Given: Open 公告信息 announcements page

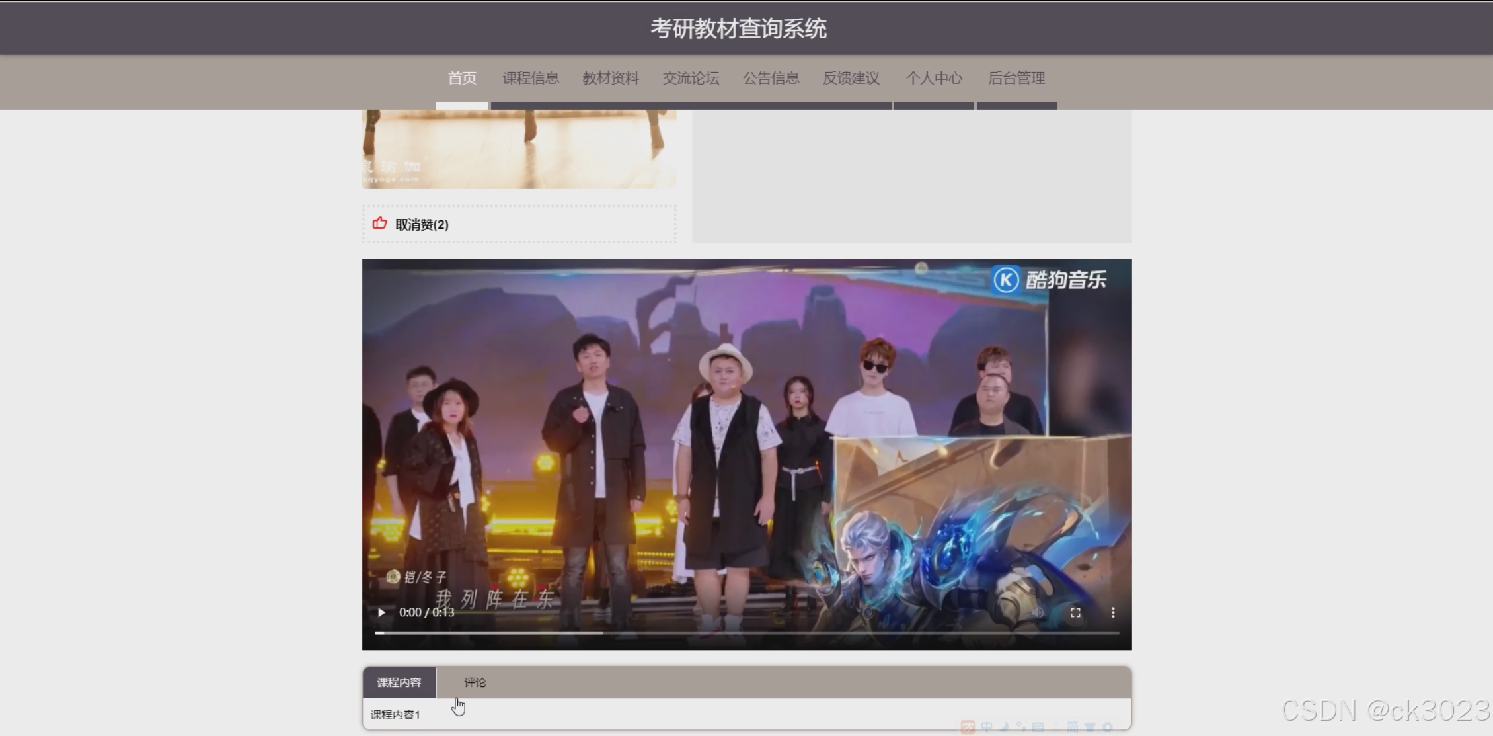Looking at the screenshot, I should [771, 78].
